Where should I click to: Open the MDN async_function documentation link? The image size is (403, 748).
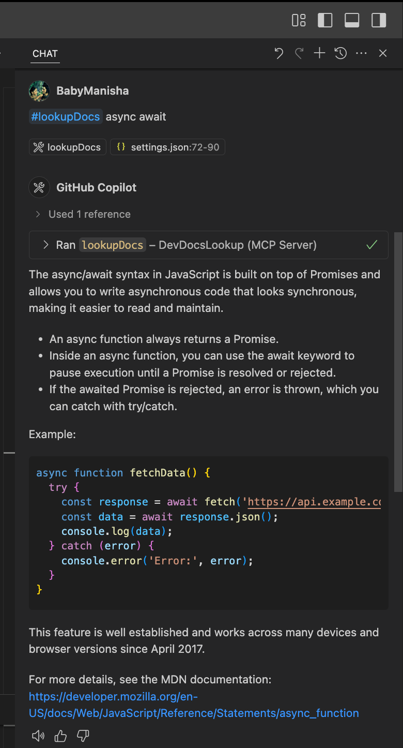[194, 705]
